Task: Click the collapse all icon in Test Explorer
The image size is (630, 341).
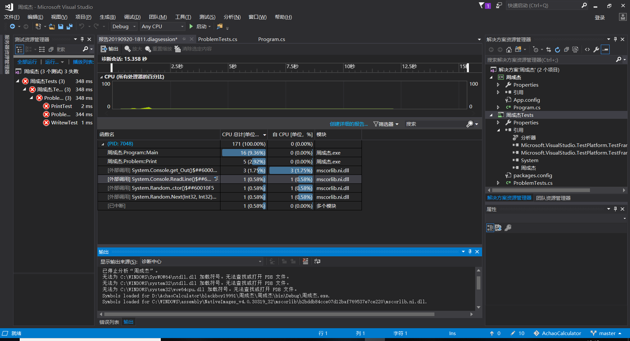Action: click(x=51, y=49)
